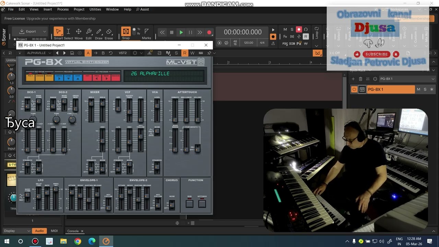This screenshot has height=247, width=439.
Task: Enable plugin compare slot A
Action: tap(88, 53)
